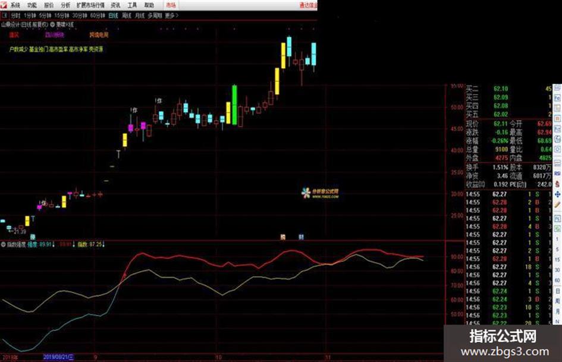Image resolution: width=562 pixels, height=362 pixels.
Task: Switch to the 5分钟 period tab
Action: 45,15
